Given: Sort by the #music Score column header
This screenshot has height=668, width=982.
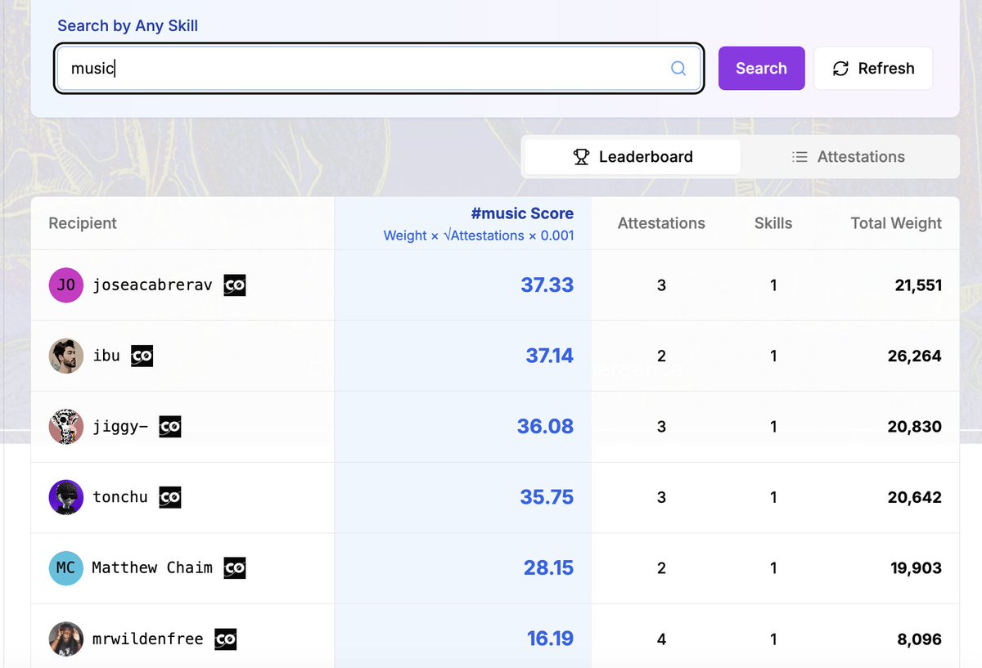Looking at the screenshot, I should [x=523, y=213].
